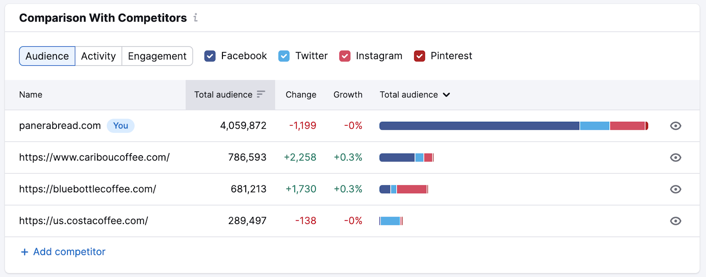Click the info icon beside Comparison With Competitors
The width and height of the screenshot is (706, 277).
click(x=195, y=18)
